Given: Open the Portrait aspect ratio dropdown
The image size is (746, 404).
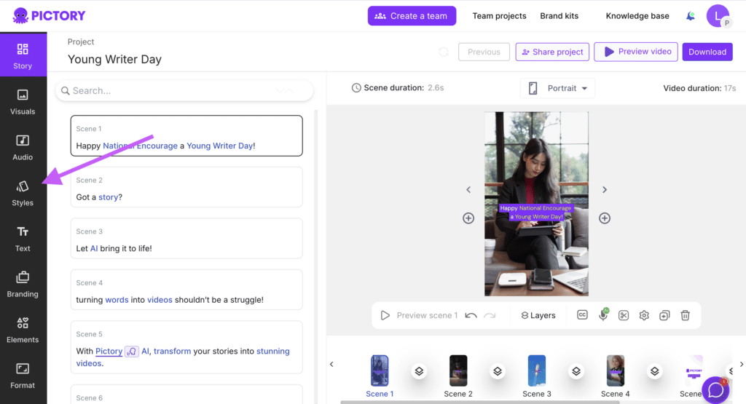Looking at the screenshot, I should point(557,88).
